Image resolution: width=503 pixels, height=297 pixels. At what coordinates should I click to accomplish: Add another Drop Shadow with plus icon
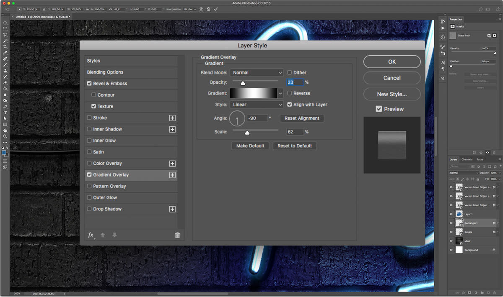click(172, 209)
